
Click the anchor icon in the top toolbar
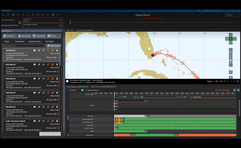[x=23, y=15]
